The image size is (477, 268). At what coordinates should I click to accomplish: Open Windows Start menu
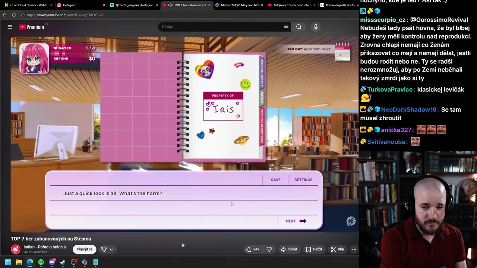(8, 262)
